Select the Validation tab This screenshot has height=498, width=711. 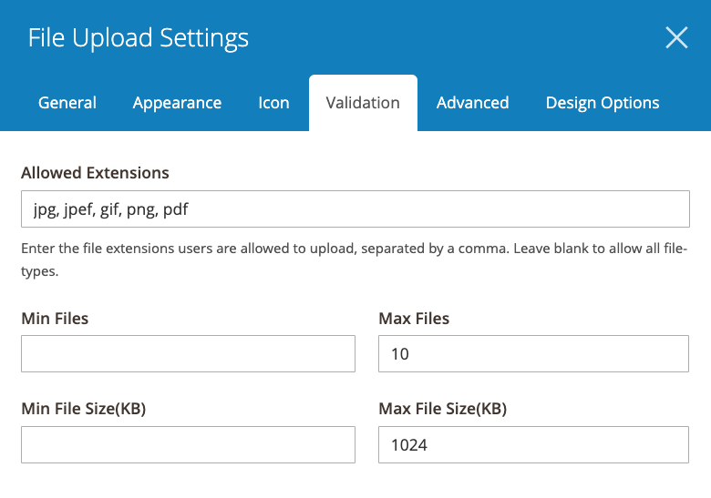(363, 103)
